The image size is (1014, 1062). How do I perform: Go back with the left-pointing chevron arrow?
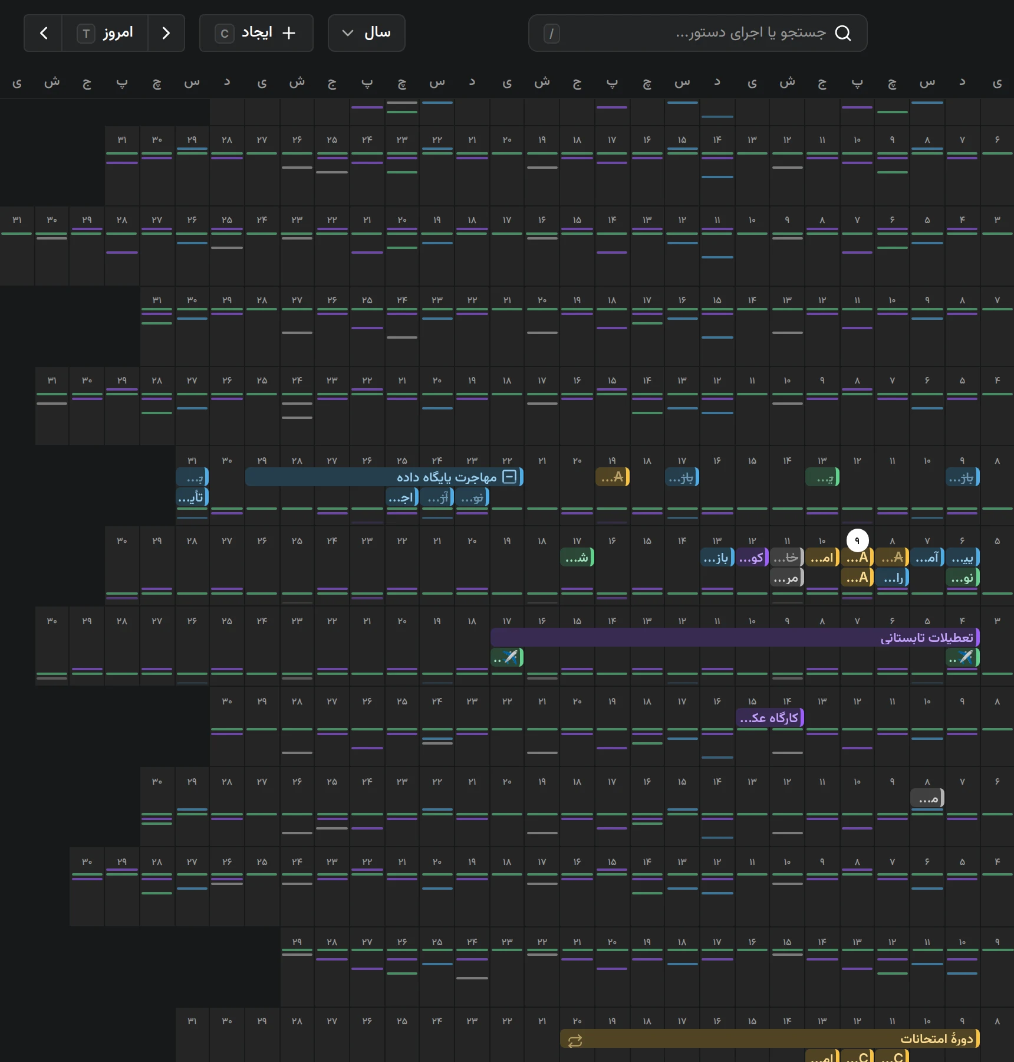[x=43, y=33]
